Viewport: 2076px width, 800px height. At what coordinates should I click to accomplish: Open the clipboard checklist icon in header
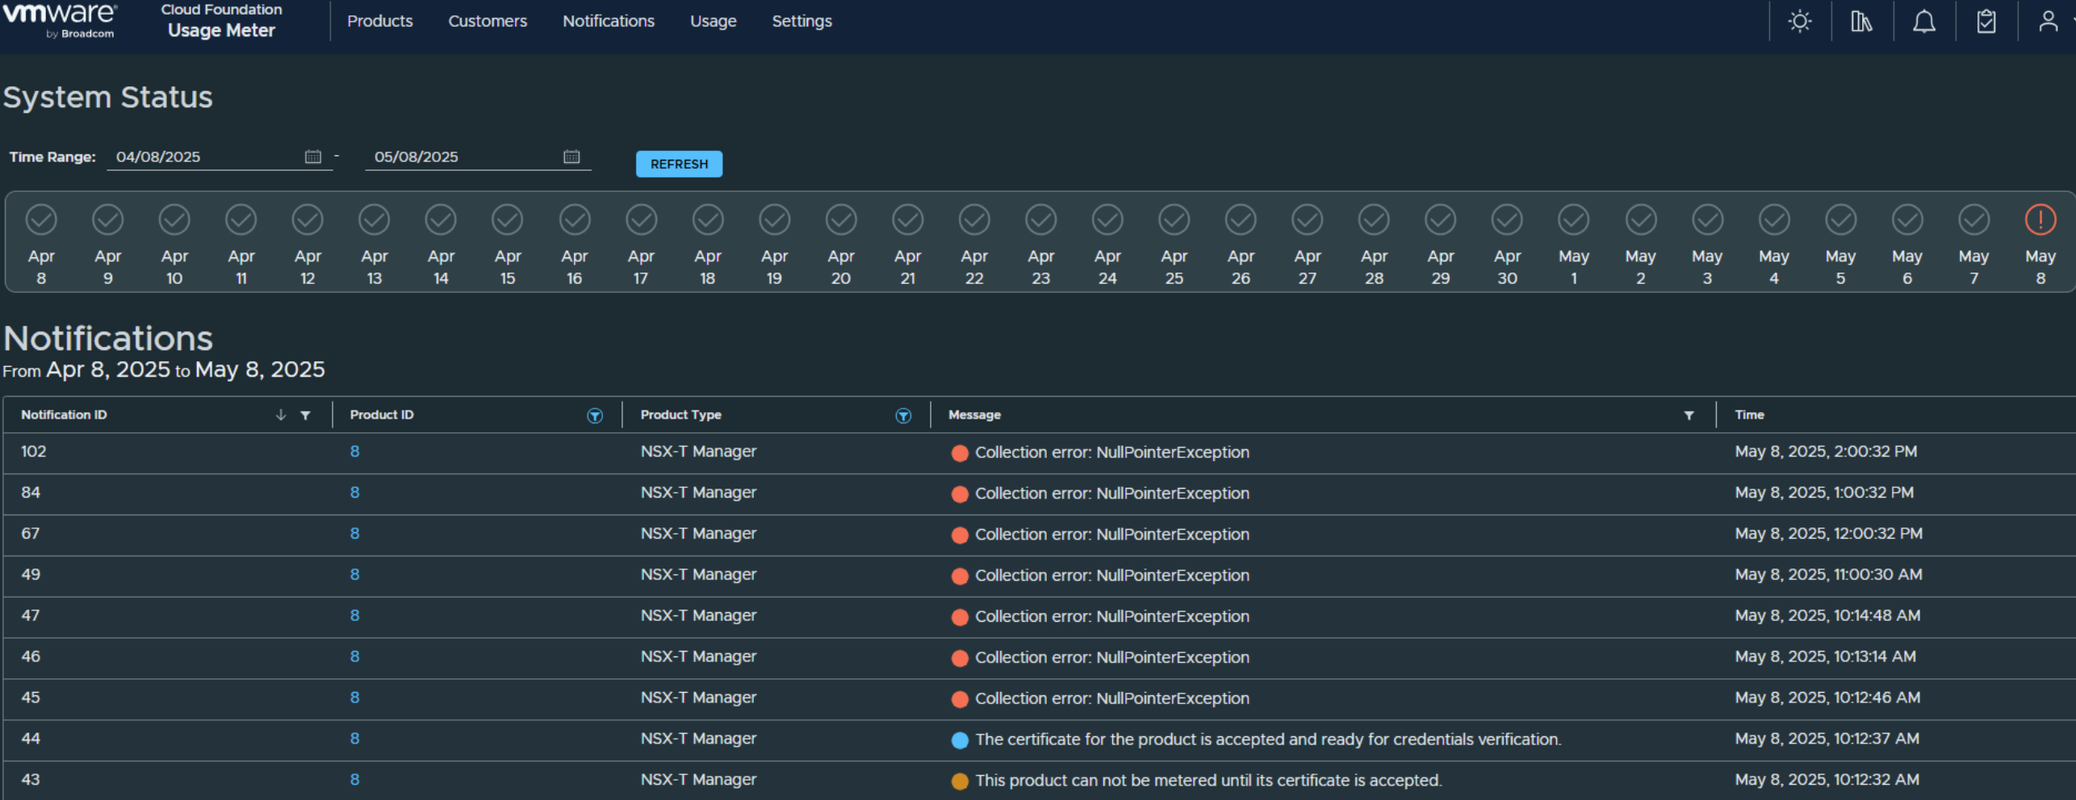pos(1986,21)
